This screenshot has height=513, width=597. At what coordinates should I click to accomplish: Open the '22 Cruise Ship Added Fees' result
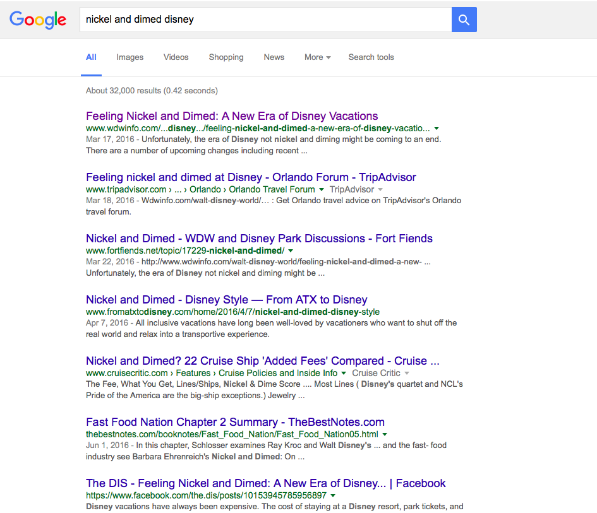tap(263, 360)
